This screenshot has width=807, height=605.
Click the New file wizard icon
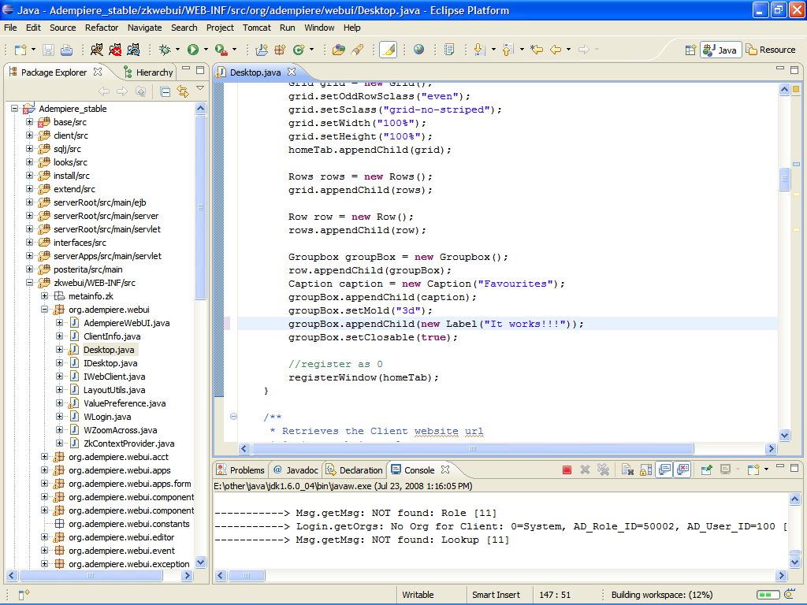click(x=20, y=50)
